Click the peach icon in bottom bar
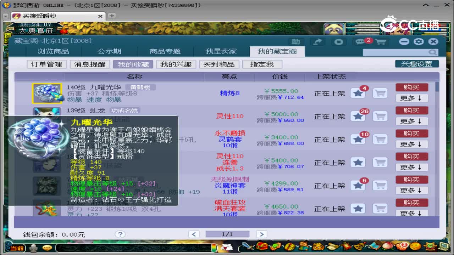The image size is (454, 255). (388, 246)
